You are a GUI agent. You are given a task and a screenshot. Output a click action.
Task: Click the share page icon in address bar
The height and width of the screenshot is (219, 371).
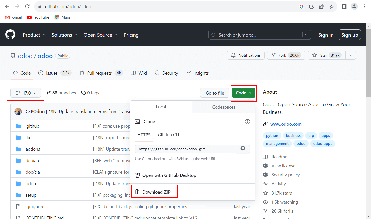(x=321, y=7)
